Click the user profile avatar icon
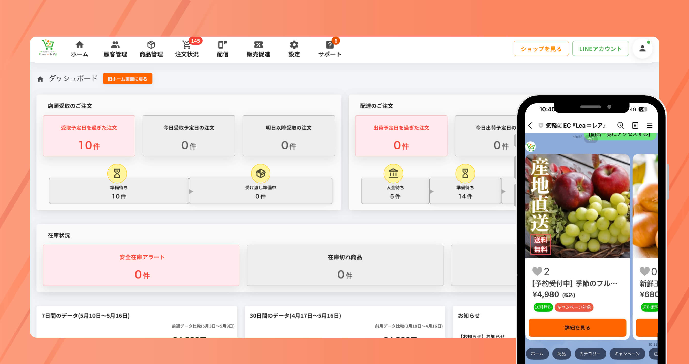Screen dimensions: 689x364 [642, 49]
